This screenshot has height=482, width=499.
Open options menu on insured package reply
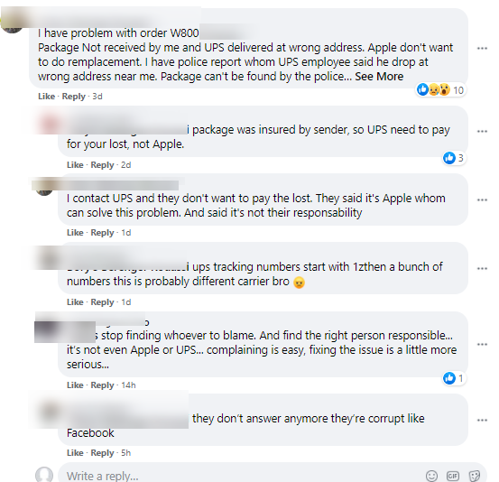pyautogui.click(x=482, y=131)
